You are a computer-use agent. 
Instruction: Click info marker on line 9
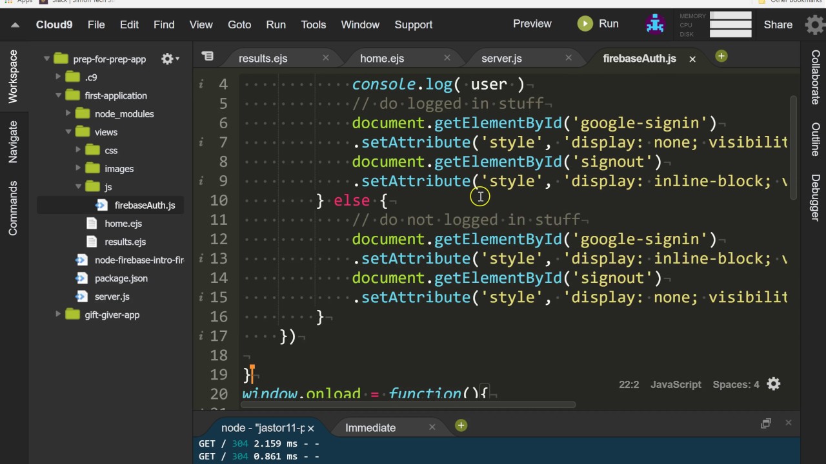201,181
